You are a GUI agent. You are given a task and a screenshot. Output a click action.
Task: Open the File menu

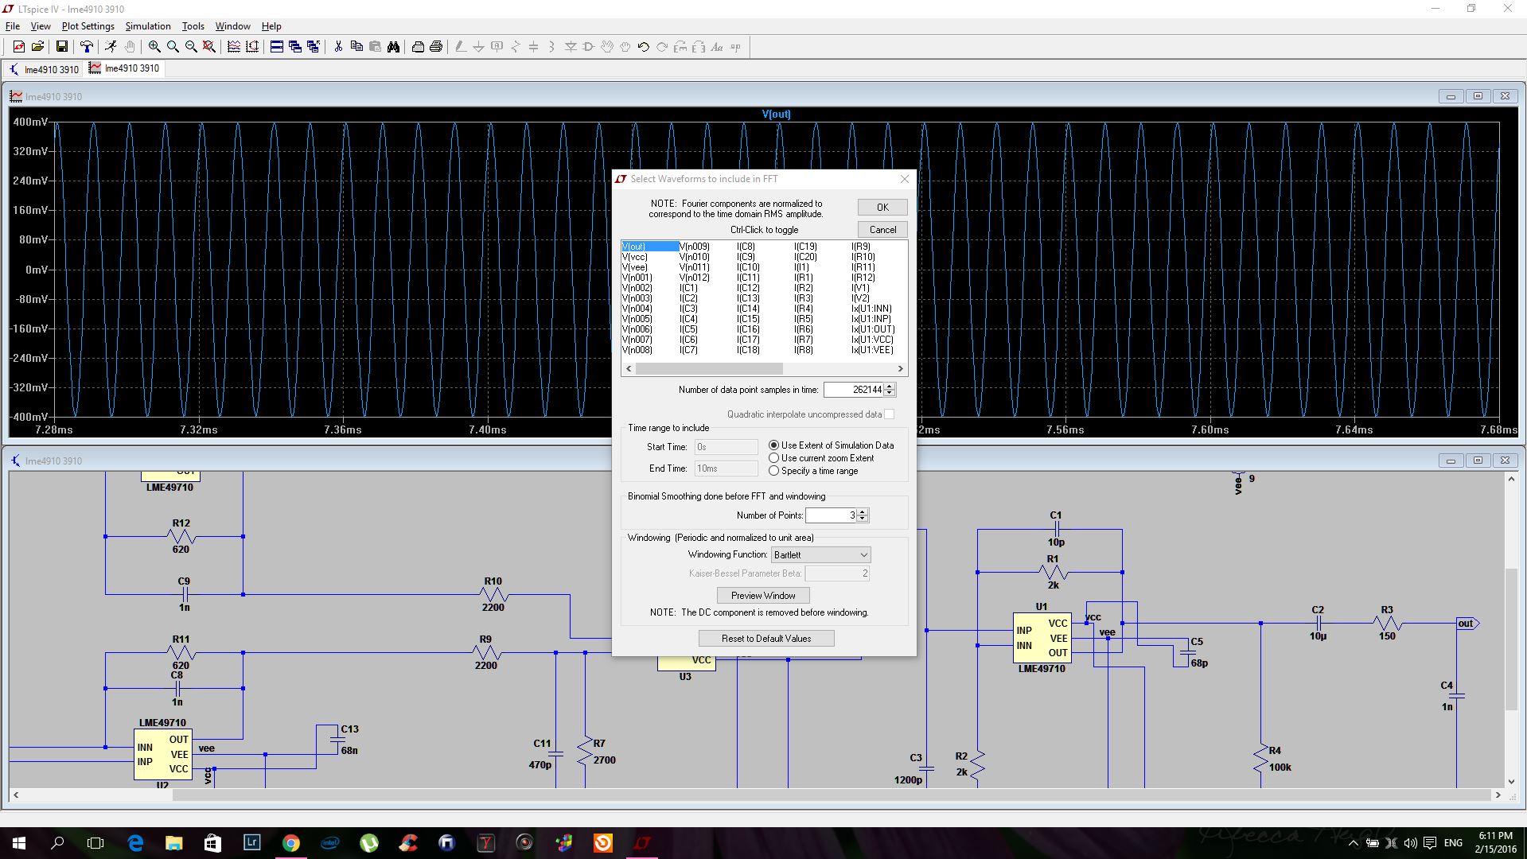[13, 26]
